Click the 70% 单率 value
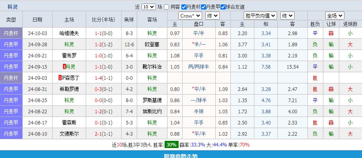Viewport: 362px width, 158px height. coord(245,145)
